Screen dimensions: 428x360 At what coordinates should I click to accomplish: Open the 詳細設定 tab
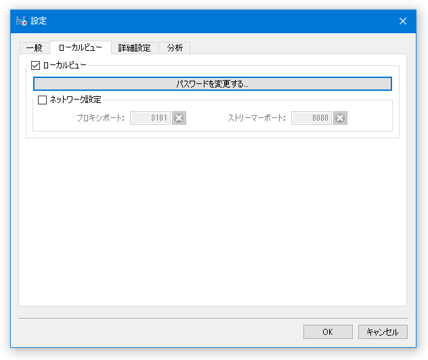(x=135, y=48)
